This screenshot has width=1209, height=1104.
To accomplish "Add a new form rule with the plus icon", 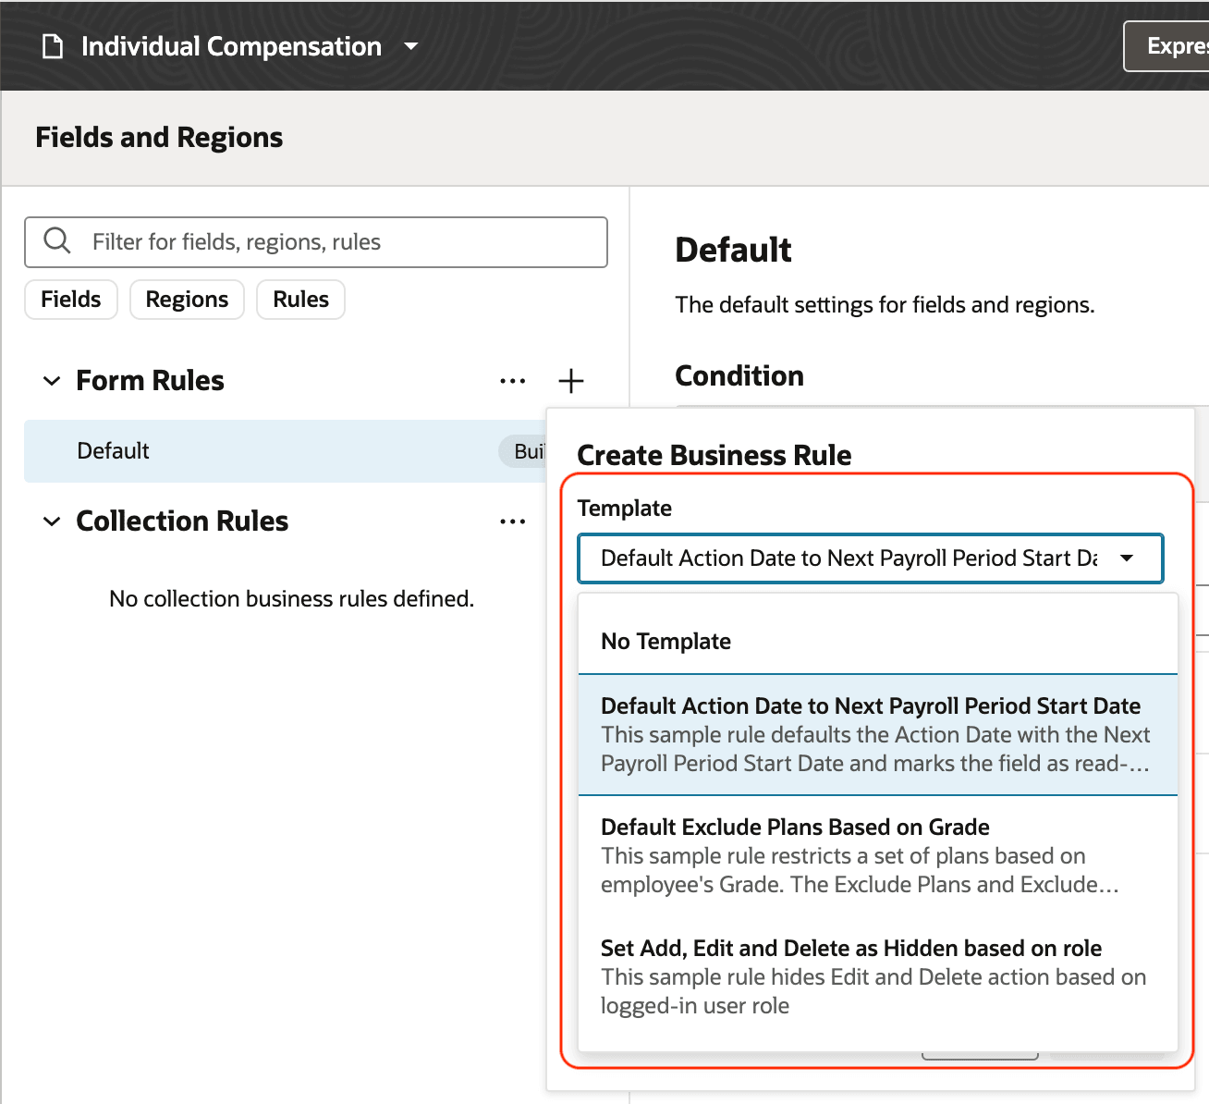I will coord(571,380).
